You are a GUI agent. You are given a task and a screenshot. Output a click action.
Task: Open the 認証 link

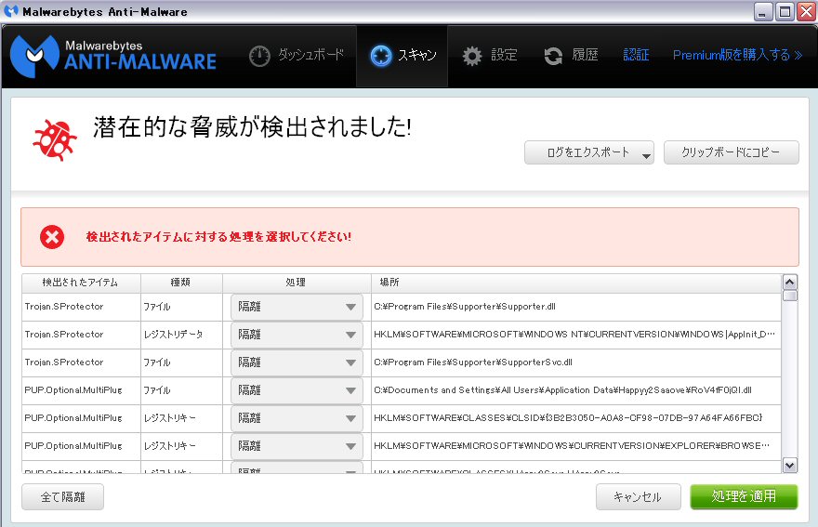point(636,55)
